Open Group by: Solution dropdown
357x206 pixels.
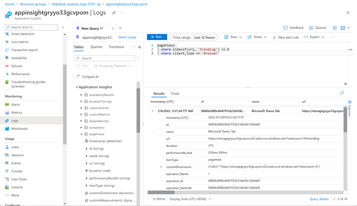pos(113,66)
